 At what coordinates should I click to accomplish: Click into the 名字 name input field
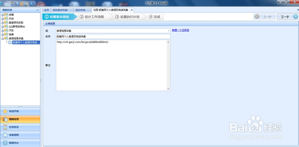pyautogui.click(x=113, y=36)
